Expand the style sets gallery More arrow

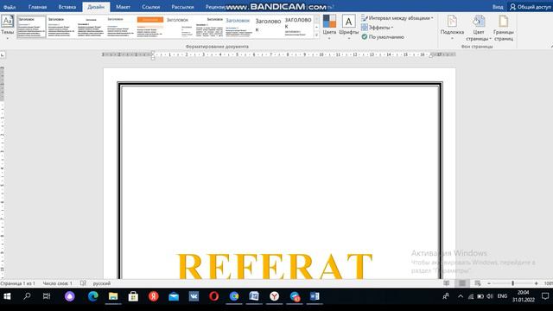click(316, 35)
